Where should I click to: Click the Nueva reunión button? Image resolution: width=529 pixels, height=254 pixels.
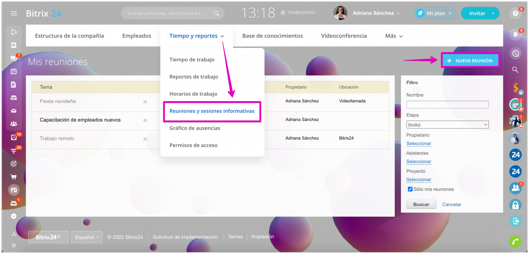[x=470, y=61]
